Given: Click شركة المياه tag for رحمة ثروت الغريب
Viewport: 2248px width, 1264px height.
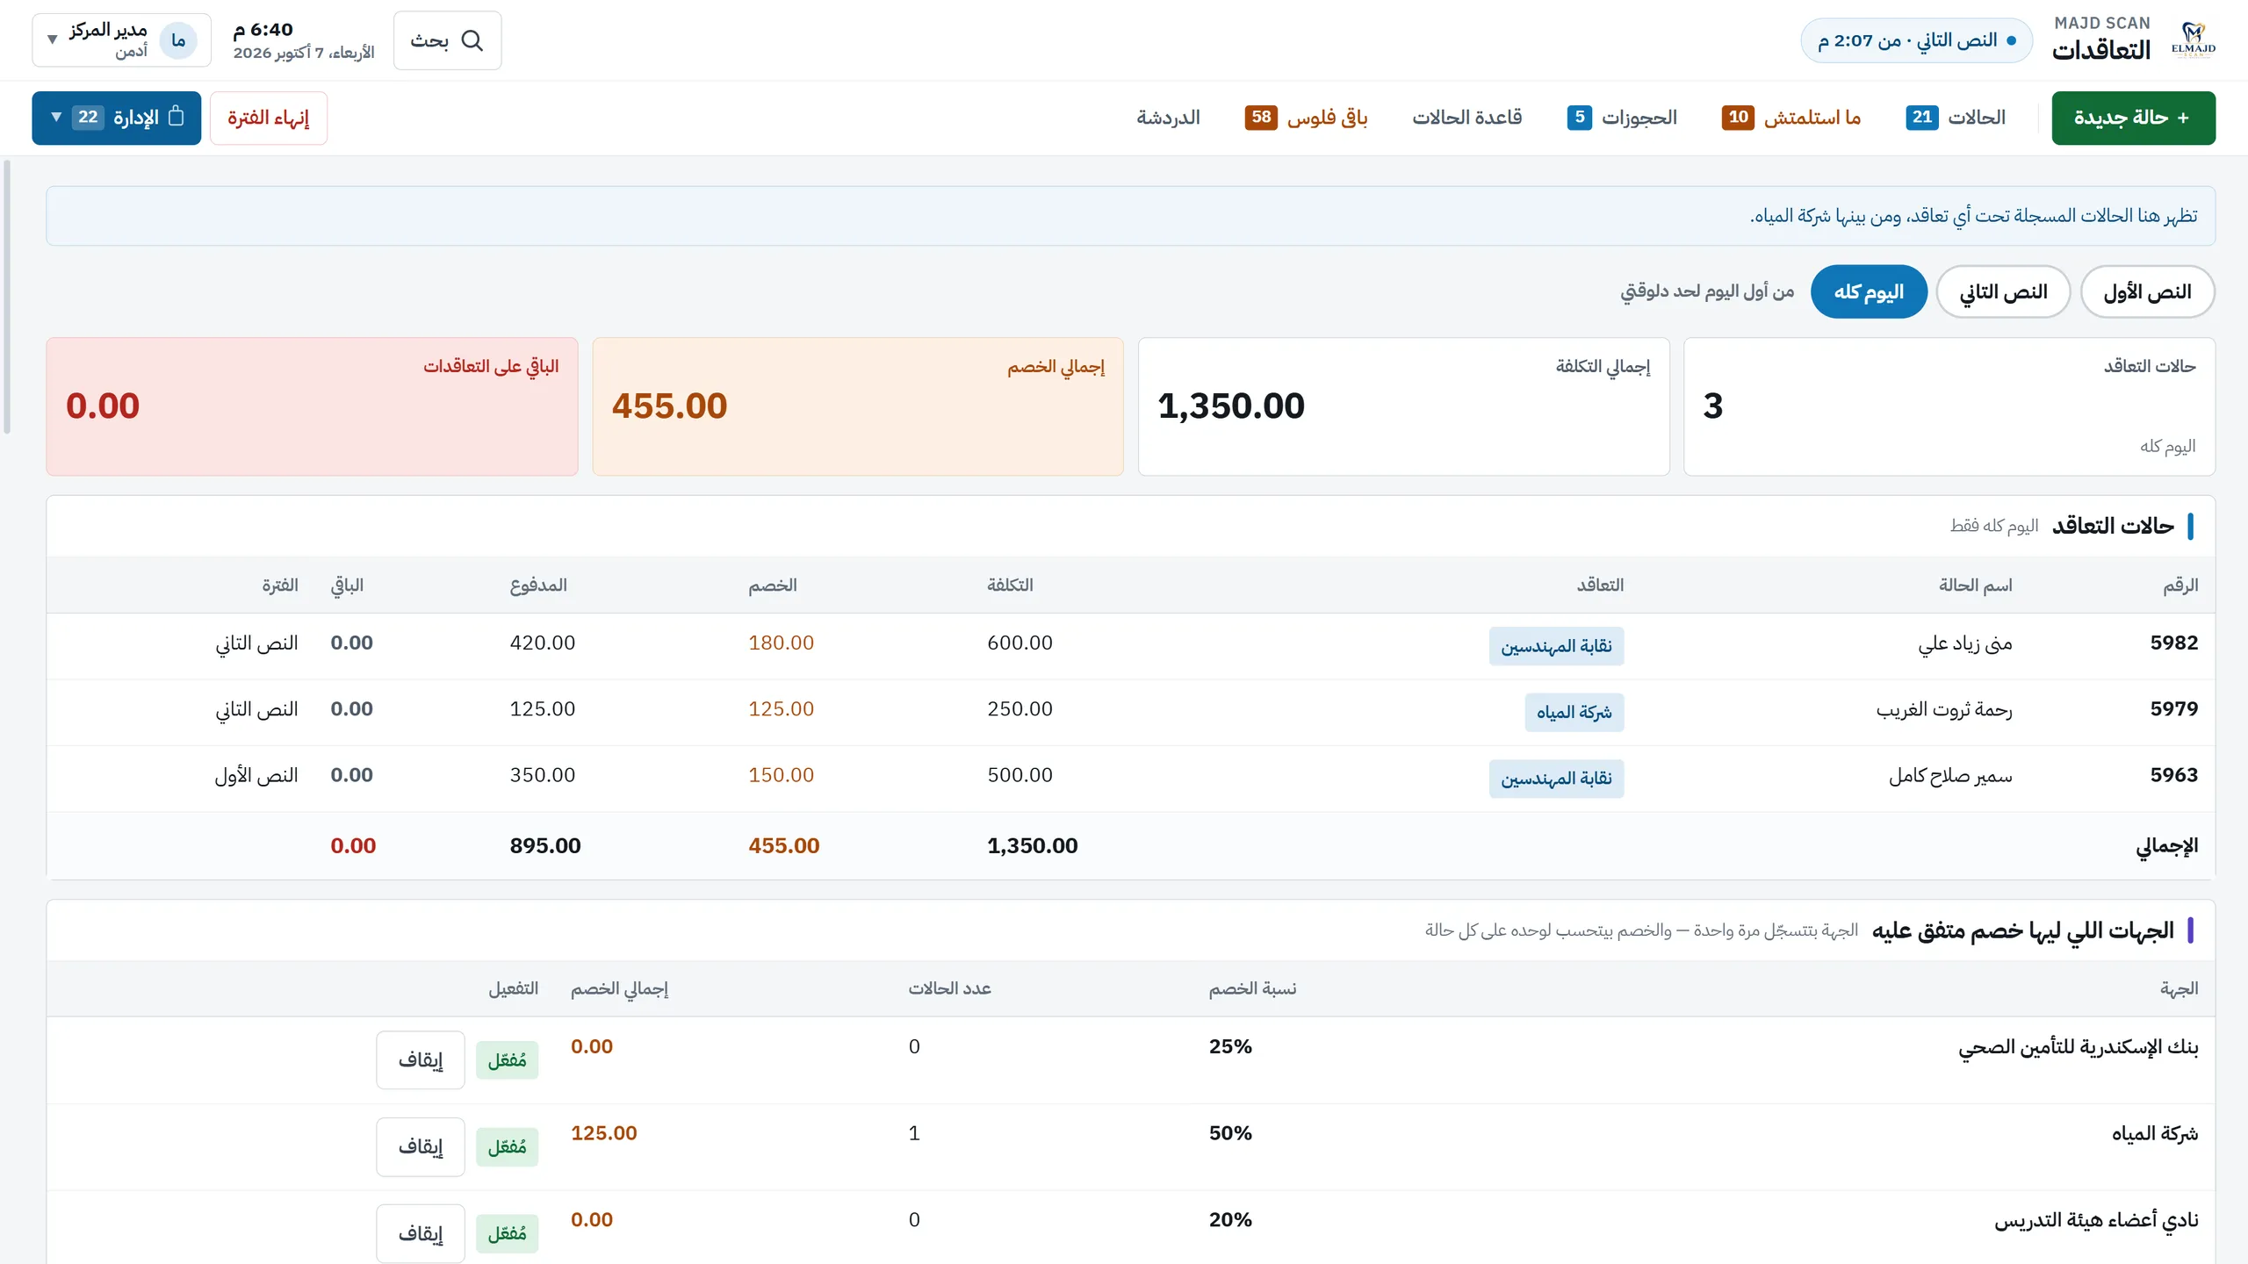Looking at the screenshot, I should tap(1574, 712).
